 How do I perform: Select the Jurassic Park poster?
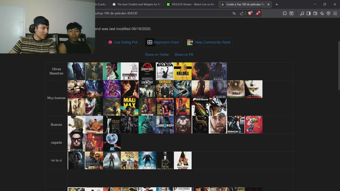[147, 71]
